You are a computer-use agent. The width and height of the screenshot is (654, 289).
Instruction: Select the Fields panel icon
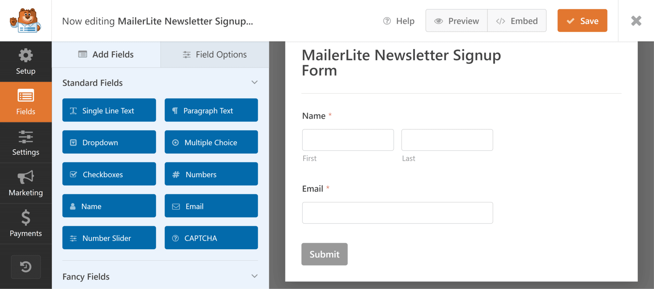(26, 102)
